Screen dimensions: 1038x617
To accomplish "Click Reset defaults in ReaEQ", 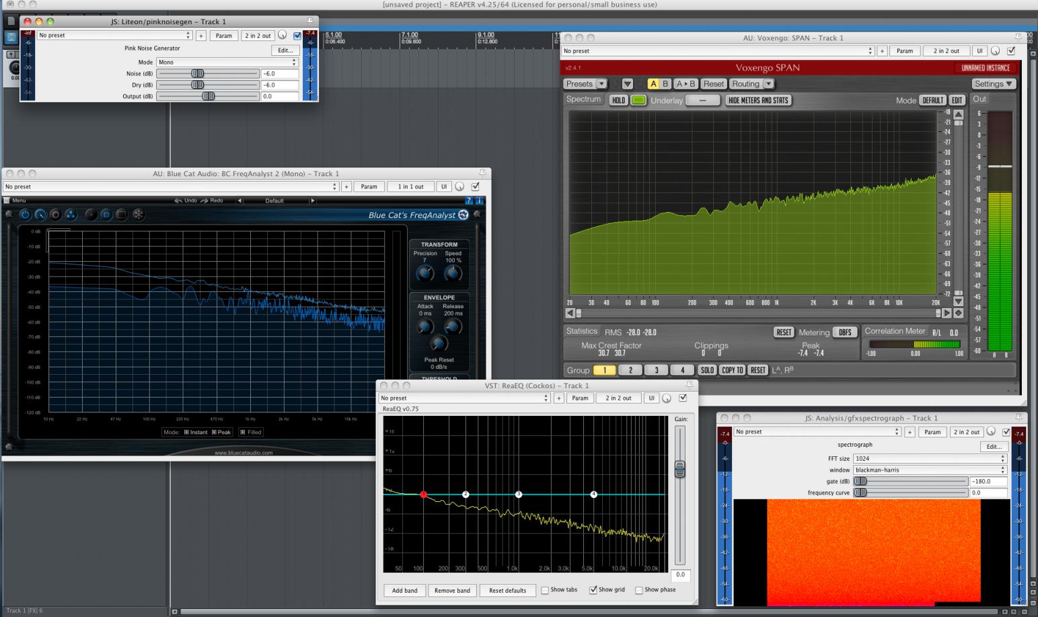I will (507, 591).
